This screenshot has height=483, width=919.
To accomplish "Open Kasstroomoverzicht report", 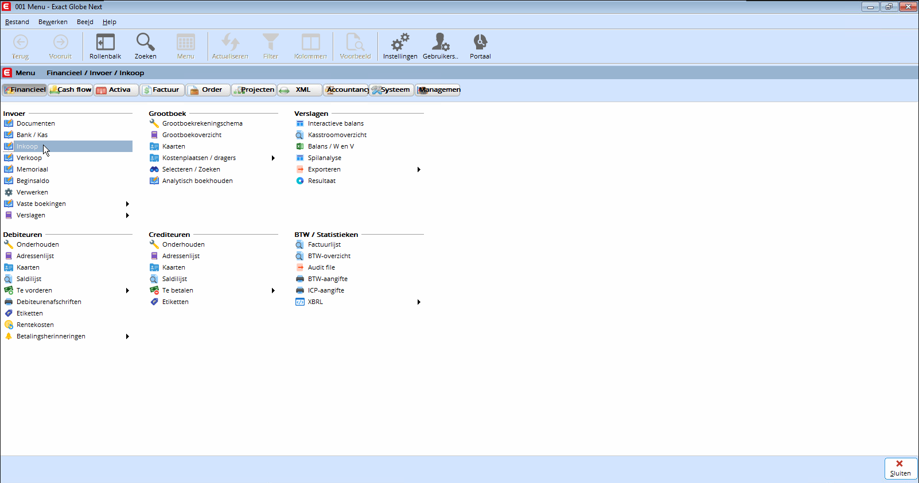I will [x=337, y=135].
